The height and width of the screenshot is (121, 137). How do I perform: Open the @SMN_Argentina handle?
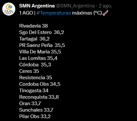pyautogui.click(x=75, y=6)
